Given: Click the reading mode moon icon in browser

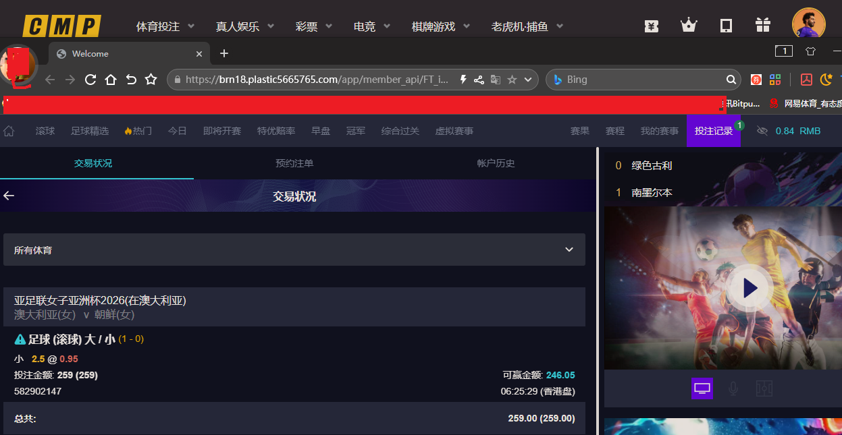Looking at the screenshot, I should (x=825, y=79).
